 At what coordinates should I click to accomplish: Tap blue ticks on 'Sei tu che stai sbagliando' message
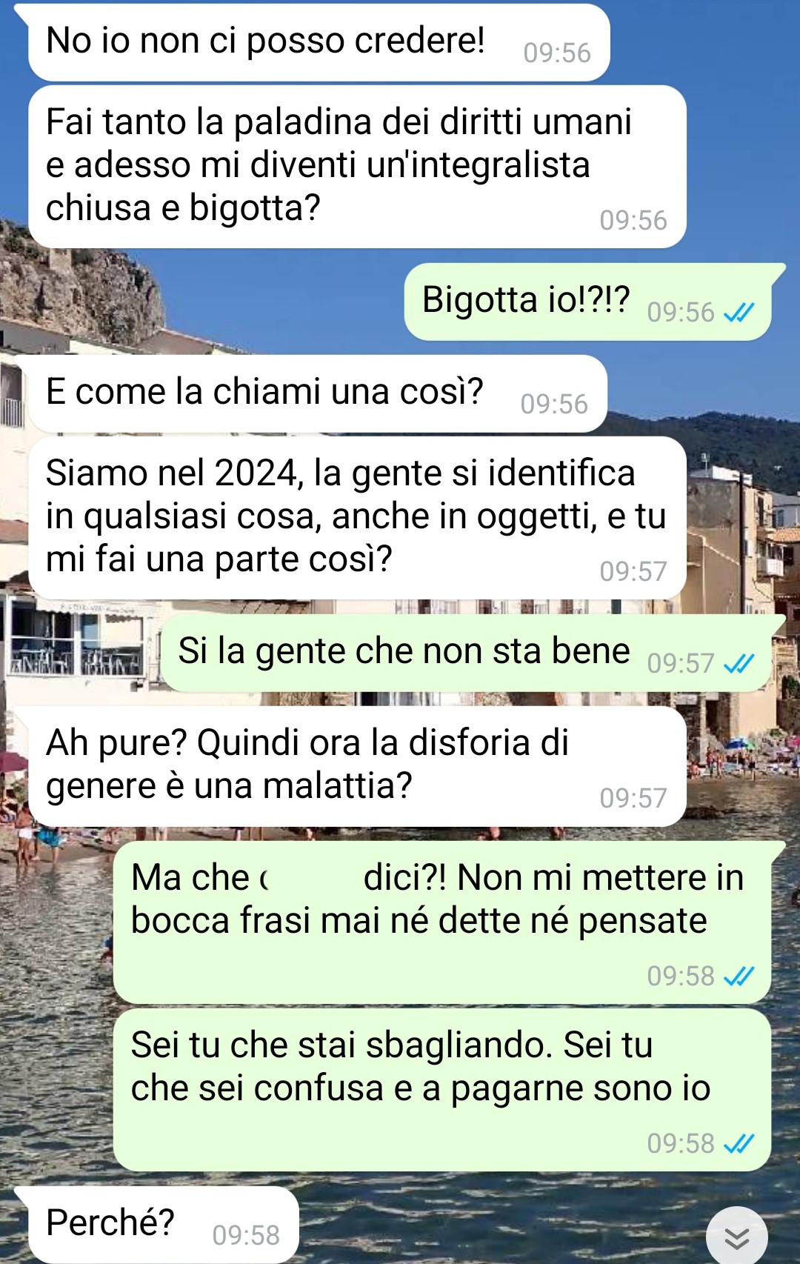(x=739, y=1144)
